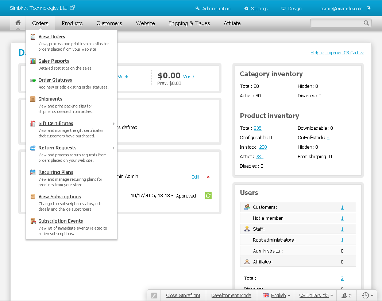The height and width of the screenshot is (301, 382).
Task: Open the Out-of-stock 5 link
Action: click(x=328, y=138)
